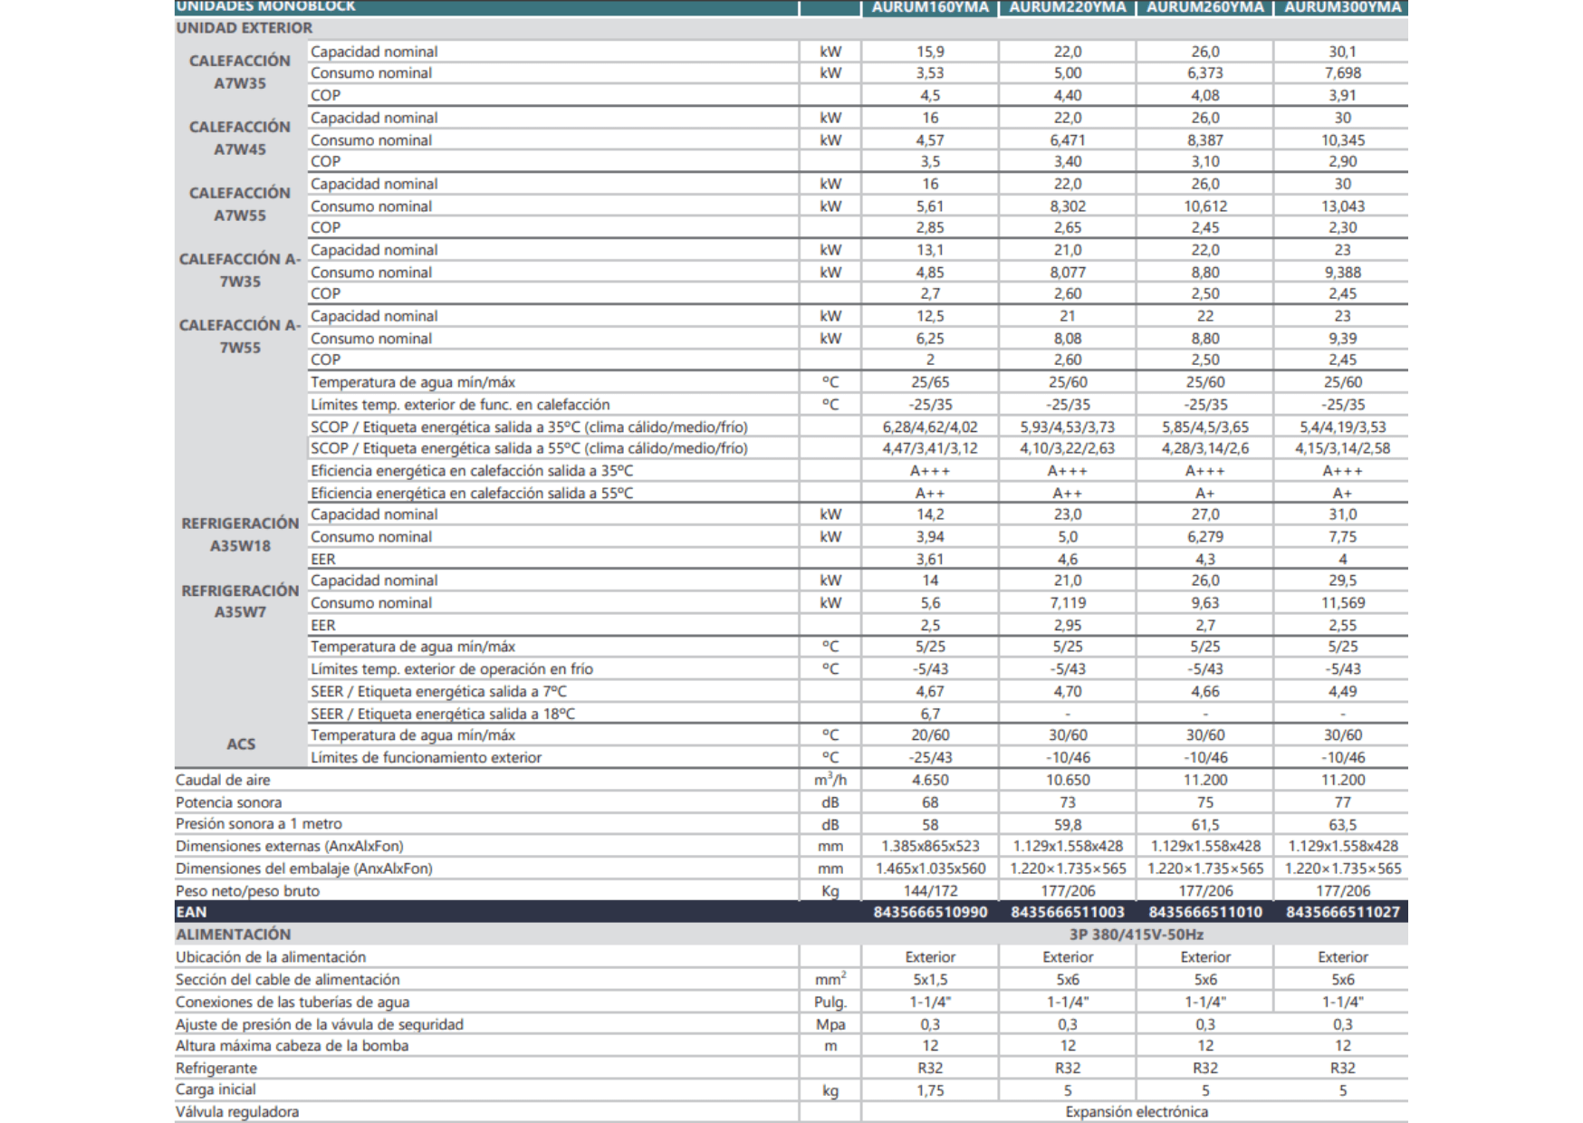Click 'Eficiencia energética en calefacción salida a 35ºC'
The width and height of the screenshot is (1583, 1123).
(472, 471)
